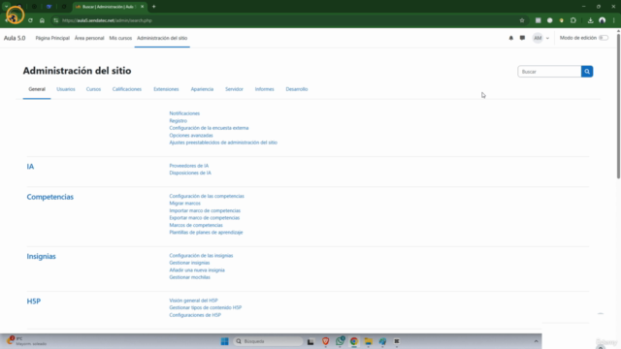Image resolution: width=621 pixels, height=349 pixels.
Task: Open Ajustes preestablecidos de administración del sitio
Action: coord(223,143)
